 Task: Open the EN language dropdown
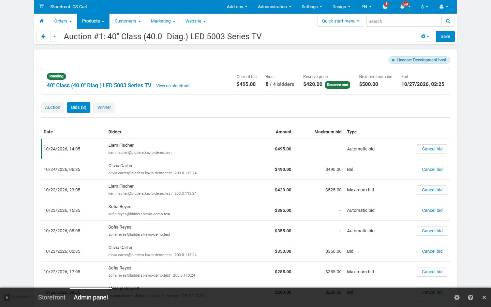367,6
